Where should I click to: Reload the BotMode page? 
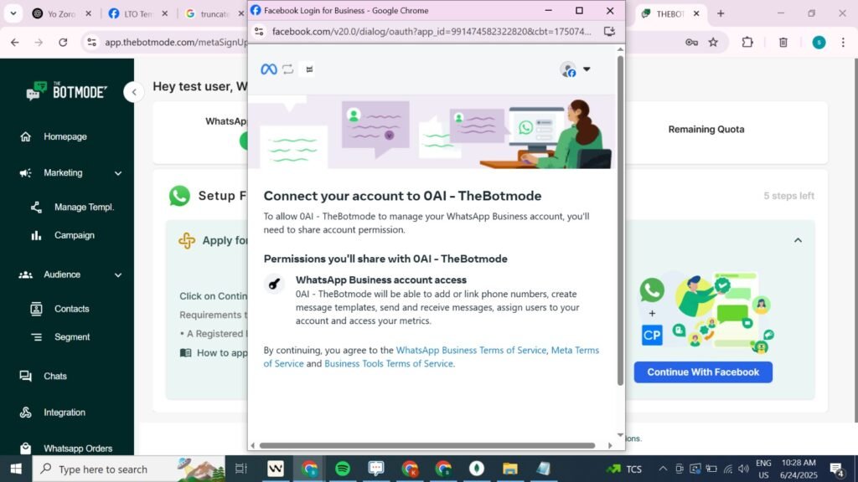pyautogui.click(x=63, y=42)
